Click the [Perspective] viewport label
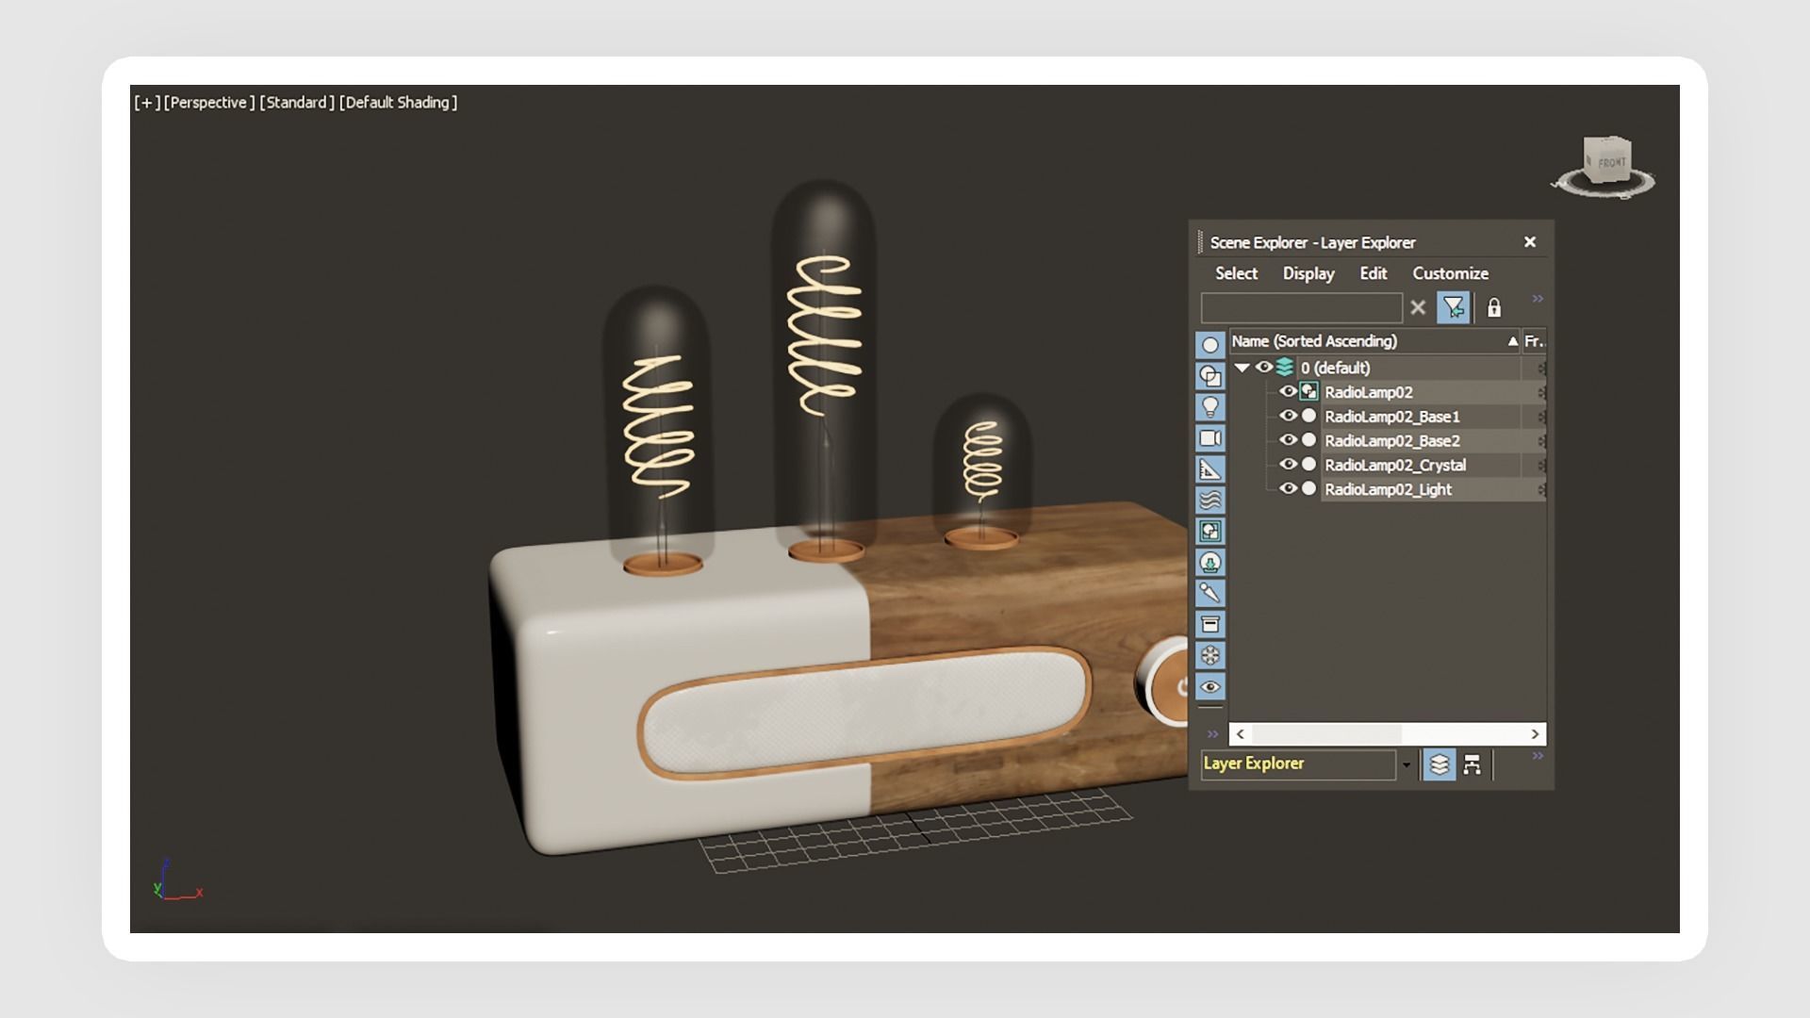1810x1018 pixels. [x=209, y=103]
